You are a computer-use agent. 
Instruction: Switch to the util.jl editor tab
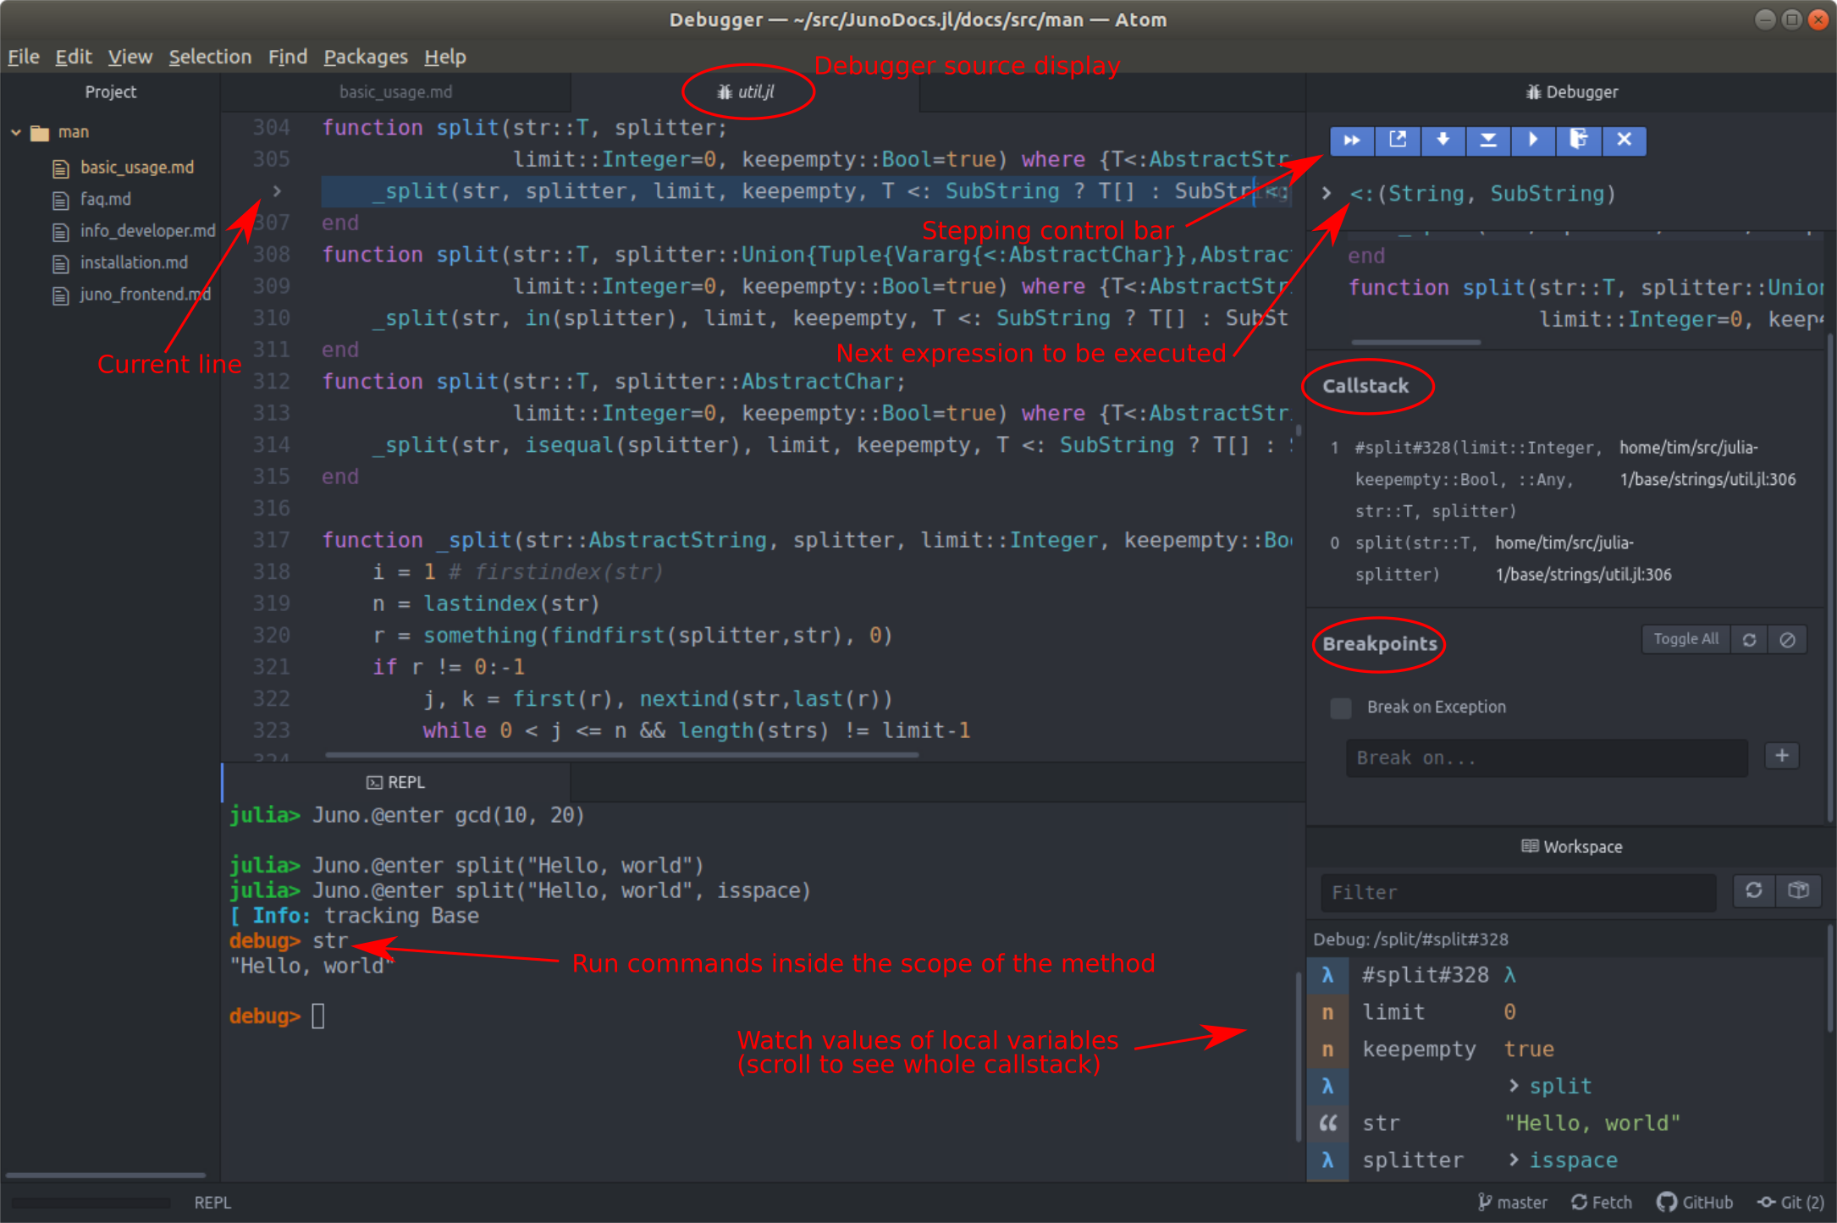[x=746, y=92]
